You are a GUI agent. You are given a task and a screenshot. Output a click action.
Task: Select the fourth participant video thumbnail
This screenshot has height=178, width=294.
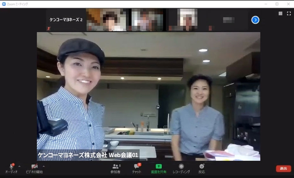[x=187, y=20]
